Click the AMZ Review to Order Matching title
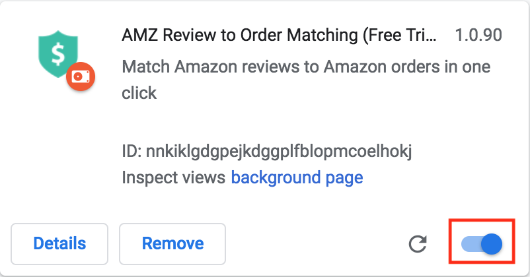The height and width of the screenshot is (277, 530). [279, 35]
